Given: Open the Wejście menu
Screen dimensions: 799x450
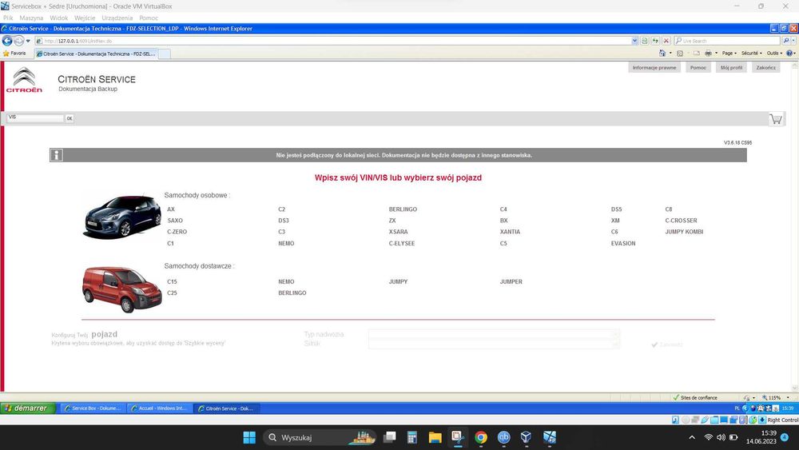Looking at the screenshot, I should pyautogui.click(x=85, y=18).
